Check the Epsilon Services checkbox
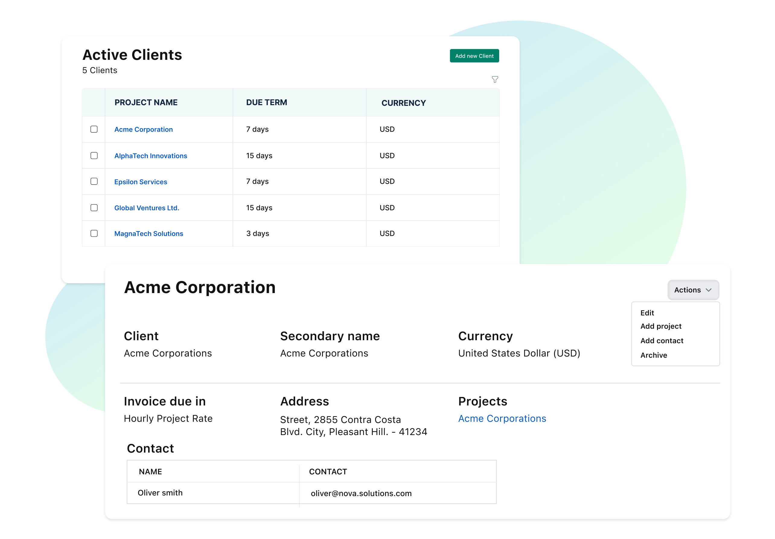 coord(94,181)
